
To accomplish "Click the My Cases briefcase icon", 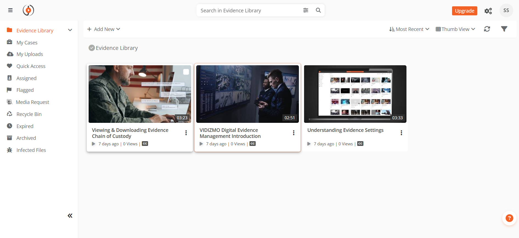I will [10, 42].
